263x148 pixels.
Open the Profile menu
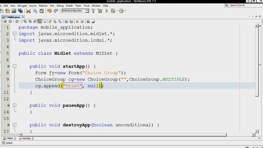(69, 6)
